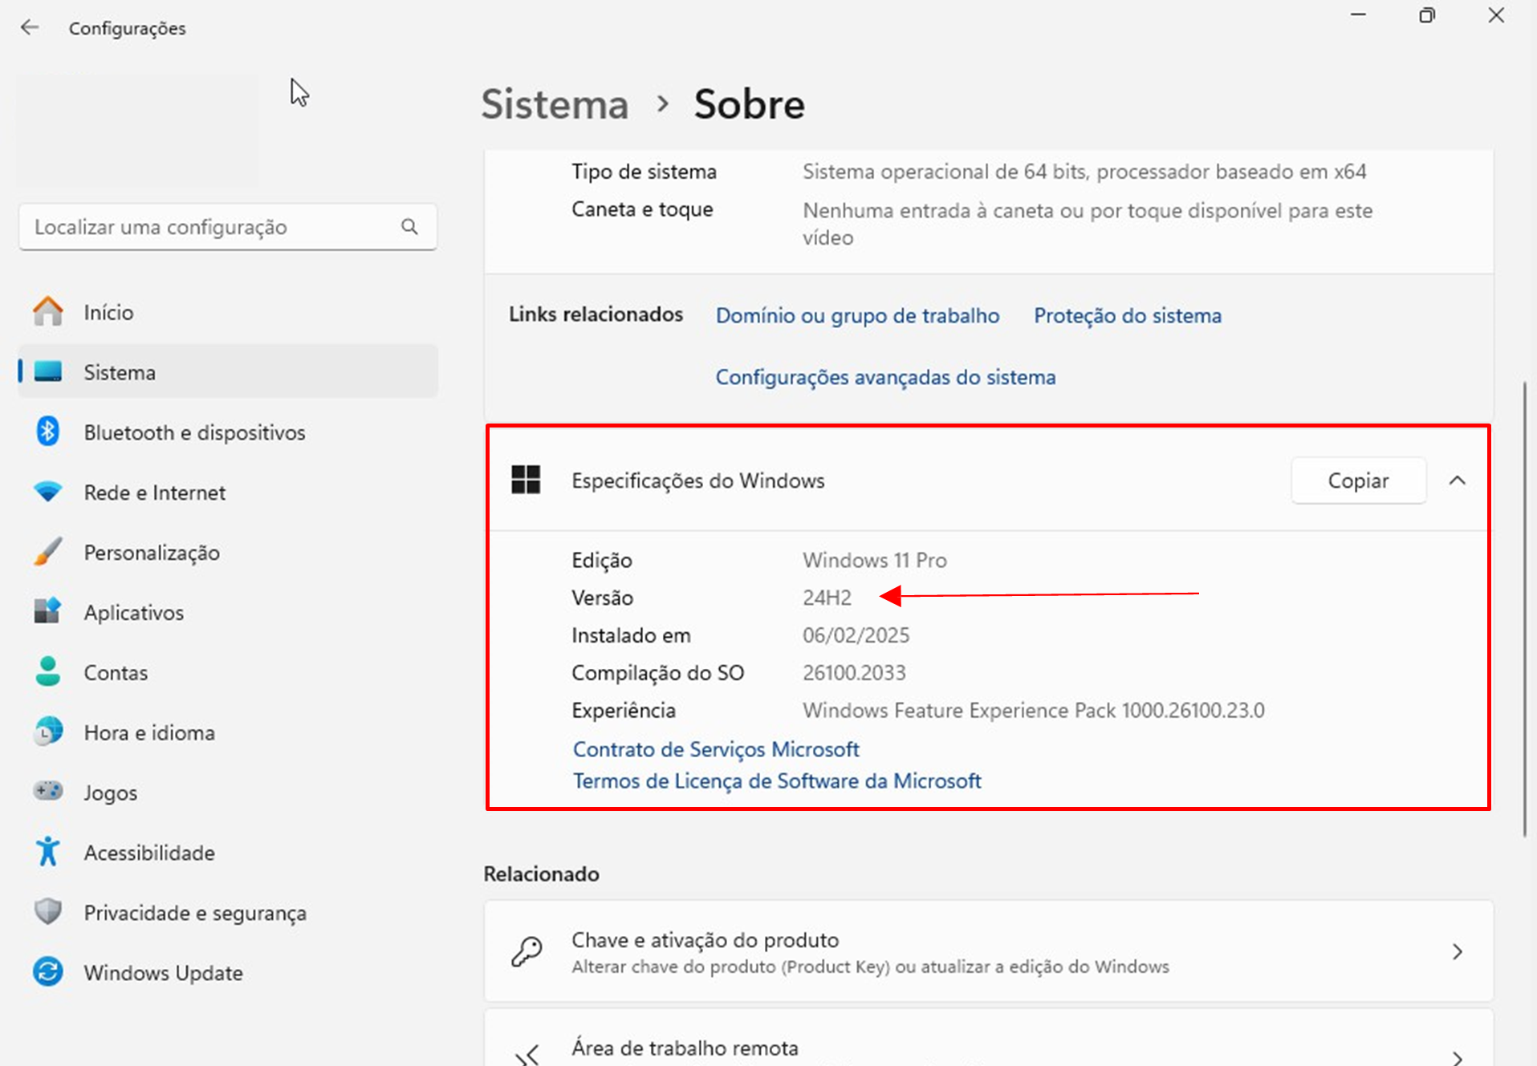Click the Caneta e toque label

point(642,209)
